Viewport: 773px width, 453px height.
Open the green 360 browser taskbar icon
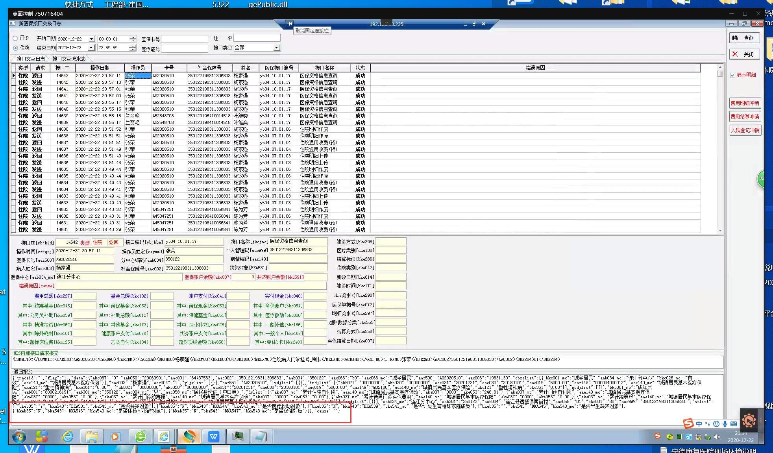141,436
